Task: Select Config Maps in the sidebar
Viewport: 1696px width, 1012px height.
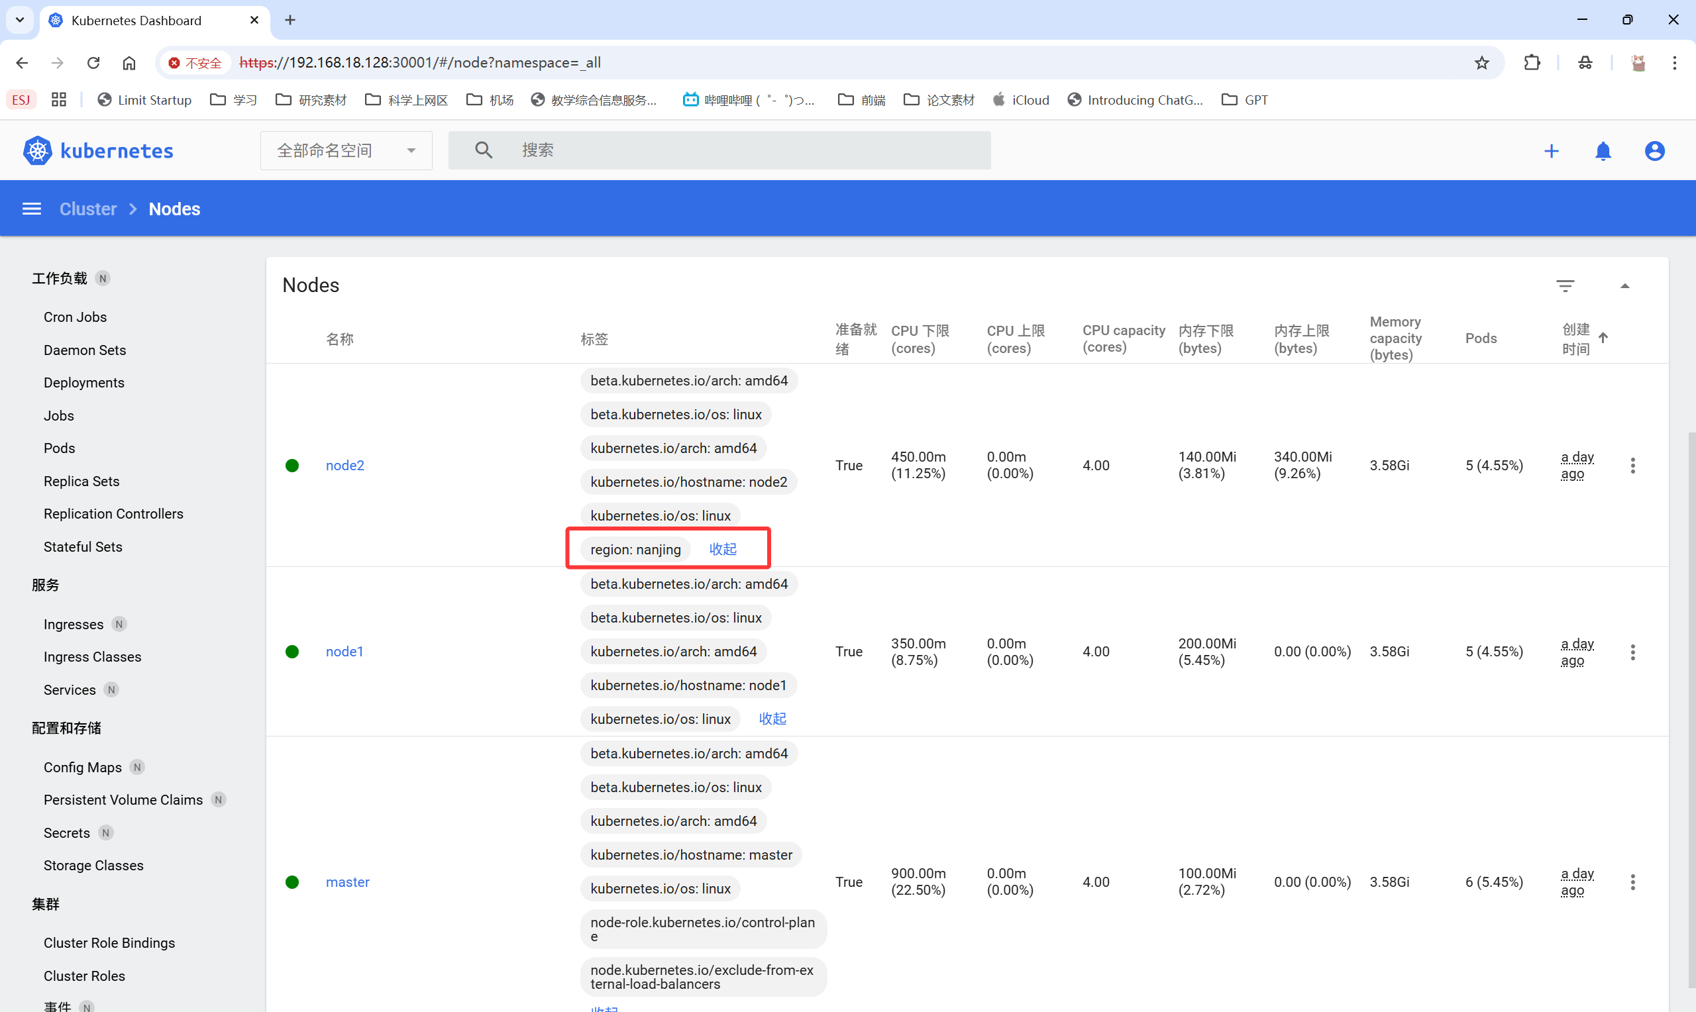Action: [x=83, y=767]
